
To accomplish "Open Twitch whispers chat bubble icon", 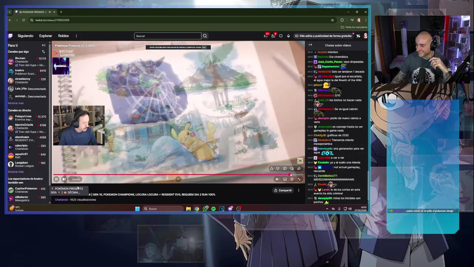I will coord(281,36).
